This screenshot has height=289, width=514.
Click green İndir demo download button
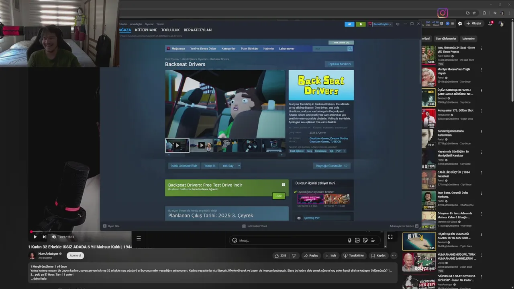pos(279,196)
